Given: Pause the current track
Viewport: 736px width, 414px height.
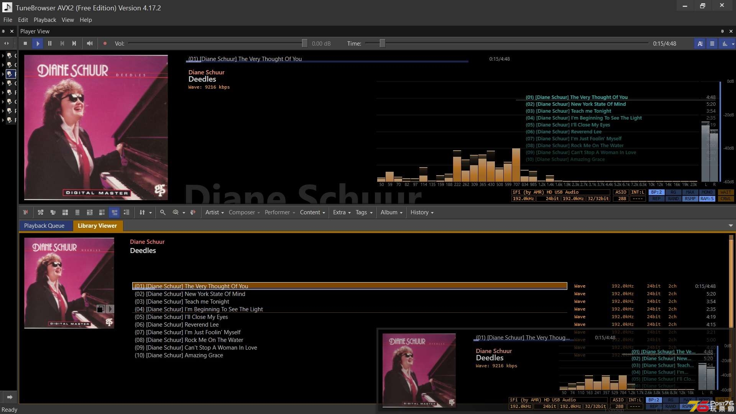Looking at the screenshot, I should coord(50,44).
